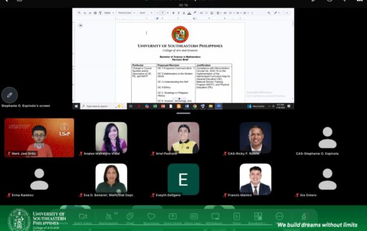Select Evayth Deligero participant tile
This screenshot has width=367, height=231.
[183, 179]
